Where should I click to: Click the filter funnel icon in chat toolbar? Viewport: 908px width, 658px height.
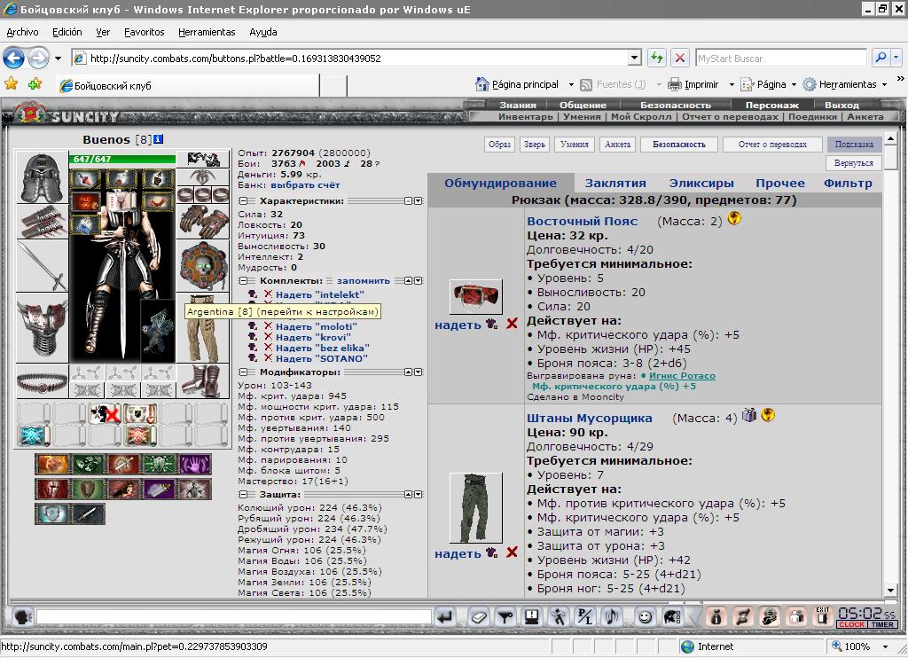[x=505, y=617]
